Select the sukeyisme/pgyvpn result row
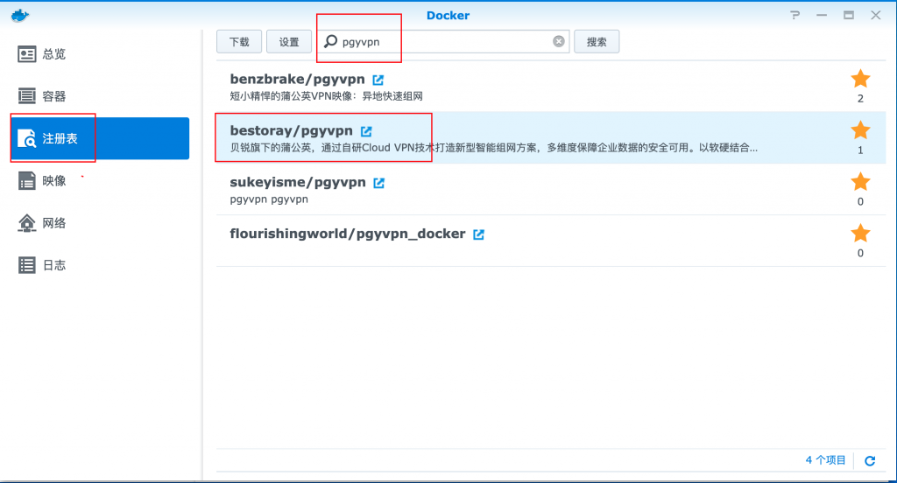 click(551, 189)
